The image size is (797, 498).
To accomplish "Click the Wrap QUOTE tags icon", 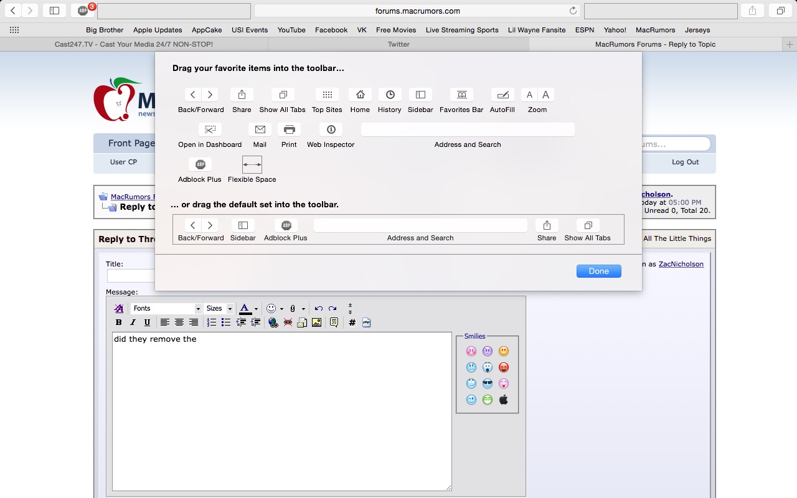I will coord(334,322).
